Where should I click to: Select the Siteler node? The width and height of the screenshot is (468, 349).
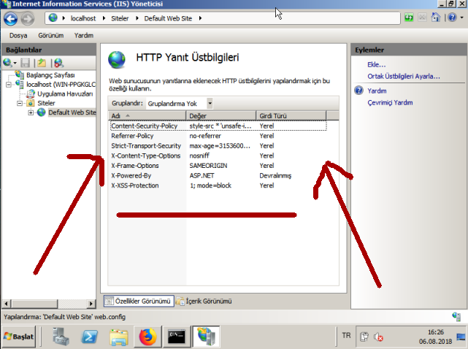[x=46, y=103]
